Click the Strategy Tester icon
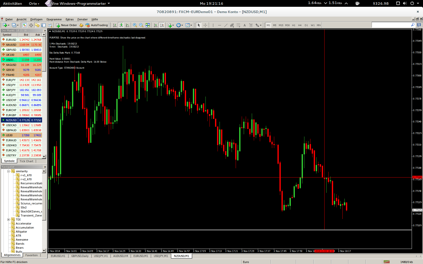 click(50, 25)
